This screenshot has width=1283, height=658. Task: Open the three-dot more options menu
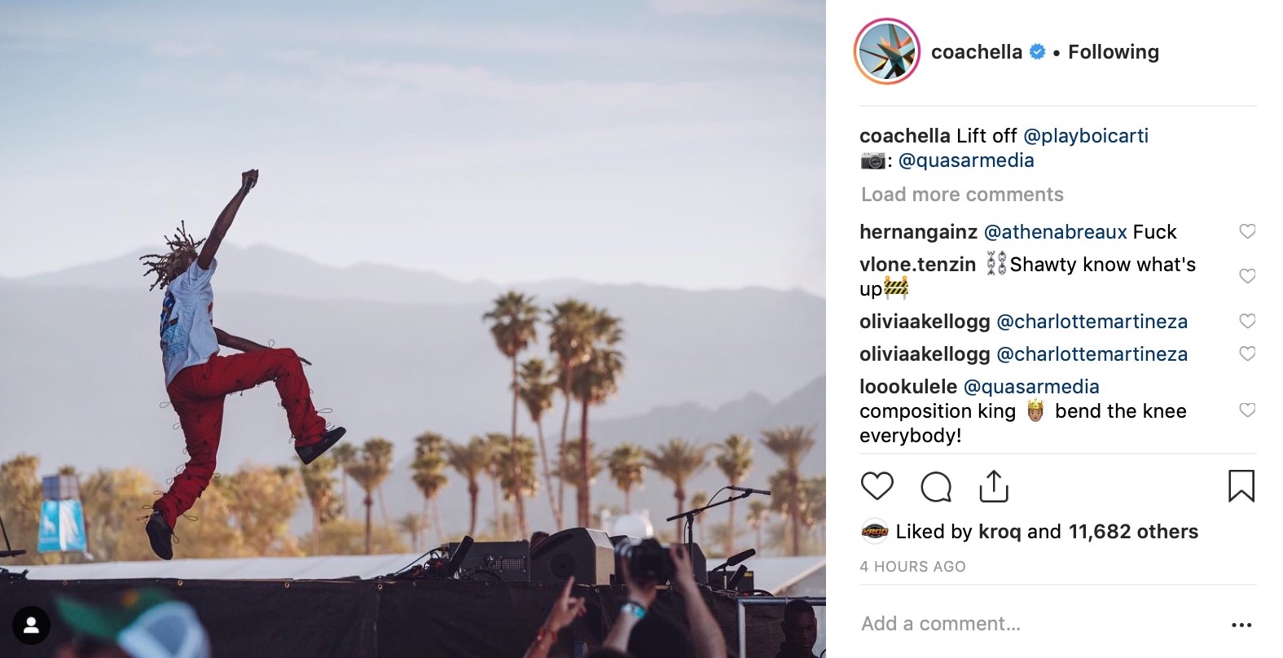[1241, 625]
